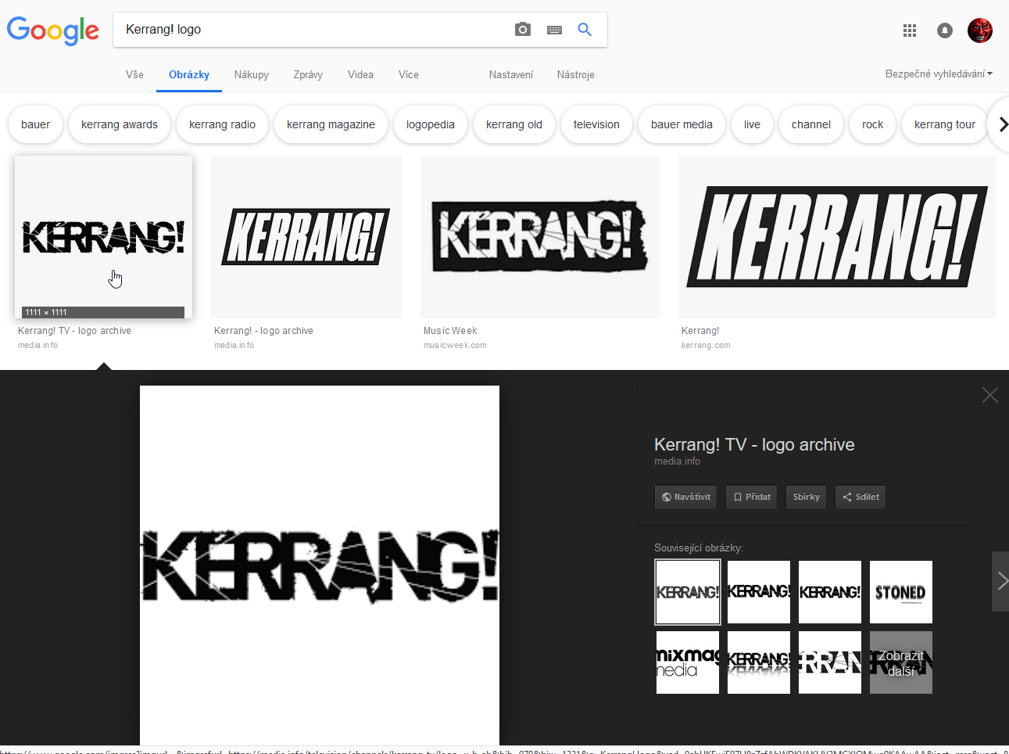This screenshot has width=1009, height=754.
Task: Open the account profile avatar
Action: coord(980,31)
